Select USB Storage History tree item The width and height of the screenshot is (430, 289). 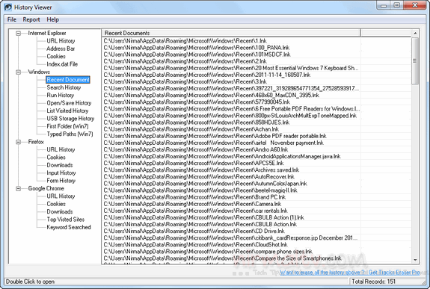point(70,118)
